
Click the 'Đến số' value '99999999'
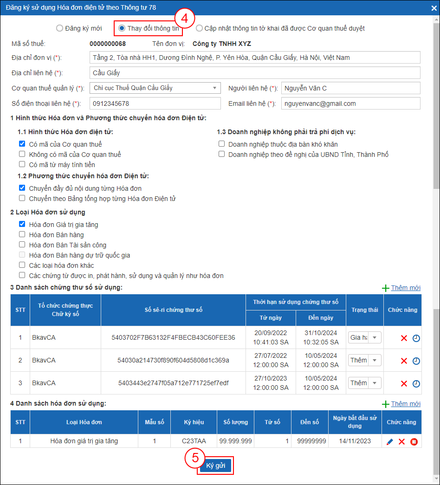[311, 441]
